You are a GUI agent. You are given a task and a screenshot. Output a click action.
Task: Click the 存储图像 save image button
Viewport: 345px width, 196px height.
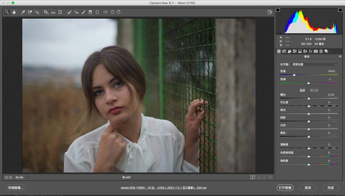16,188
